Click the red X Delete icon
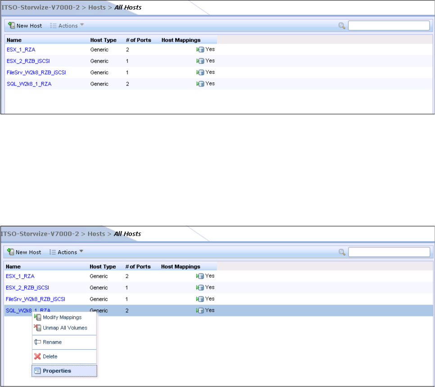 (38, 356)
